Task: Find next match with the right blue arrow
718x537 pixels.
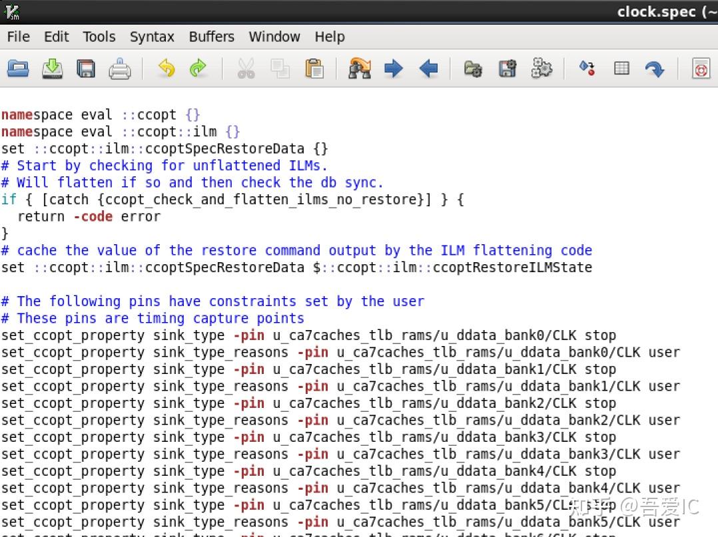Action: [394, 69]
